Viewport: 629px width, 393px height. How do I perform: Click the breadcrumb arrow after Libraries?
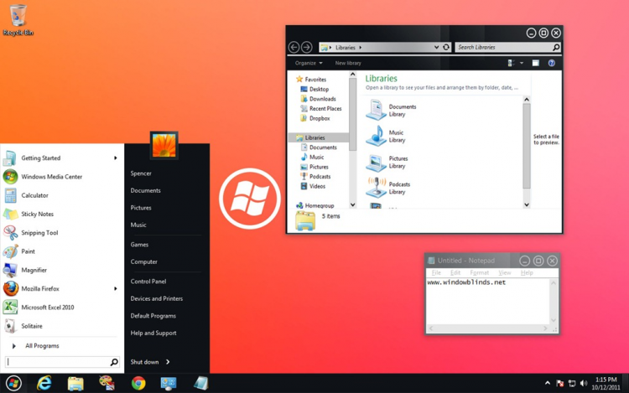pyautogui.click(x=361, y=47)
